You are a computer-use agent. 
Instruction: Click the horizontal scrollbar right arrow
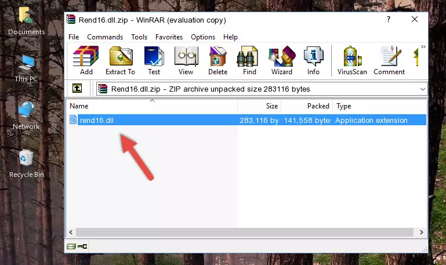point(422,233)
